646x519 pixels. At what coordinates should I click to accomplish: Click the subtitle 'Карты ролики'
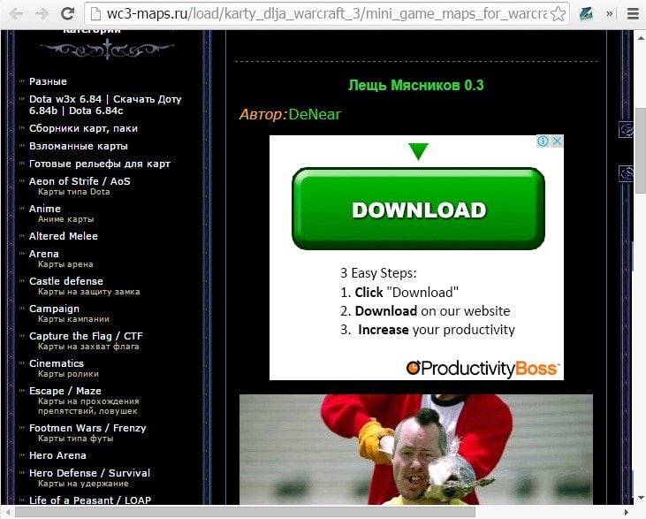coord(68,374)
